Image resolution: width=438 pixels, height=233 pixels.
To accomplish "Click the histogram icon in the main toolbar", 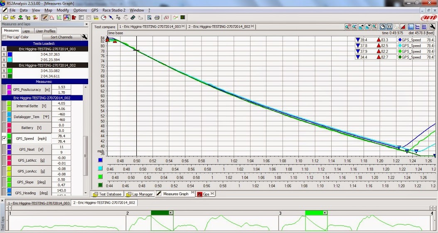I will (74, 18).
